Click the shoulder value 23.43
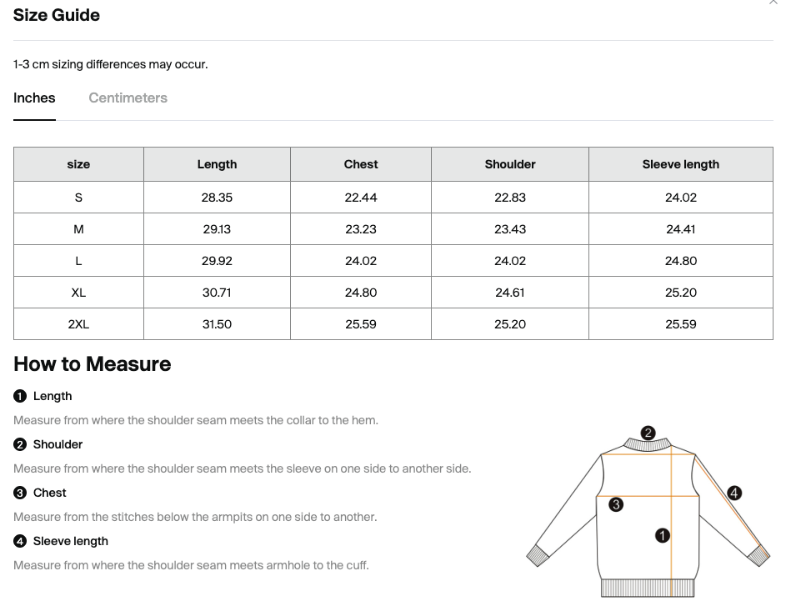The image size is (786, 611). [x=510, y=229]
